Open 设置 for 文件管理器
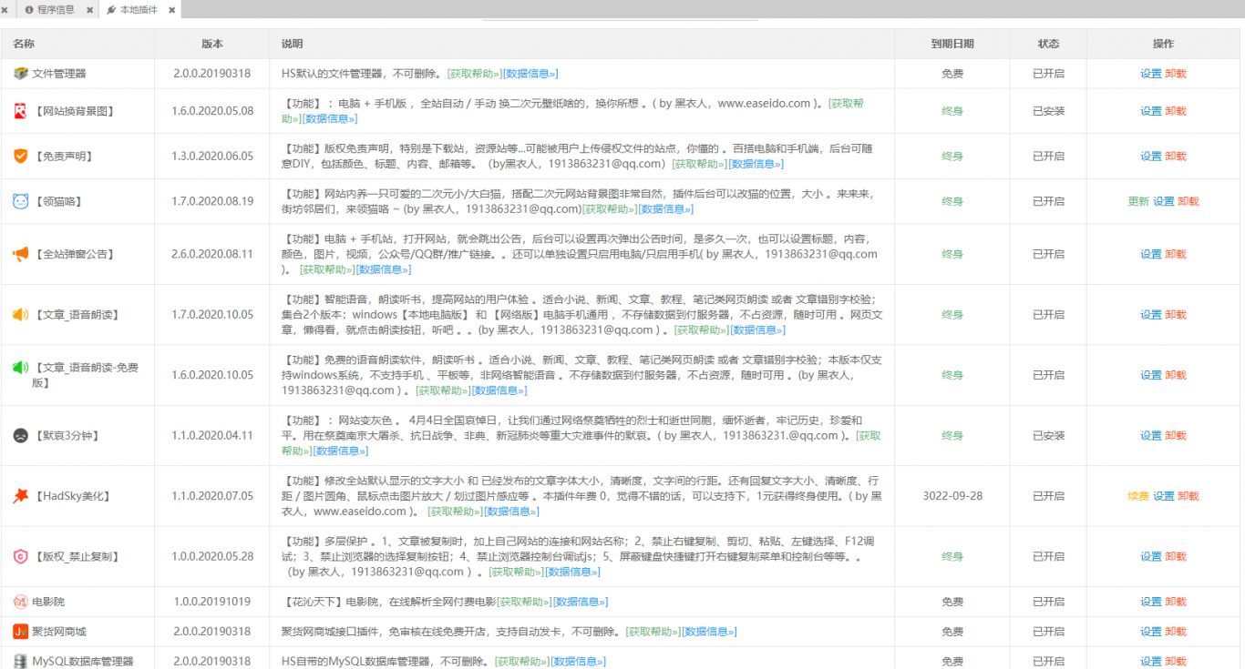This screenshot has width=1245, height=669. coord(1151,74)
